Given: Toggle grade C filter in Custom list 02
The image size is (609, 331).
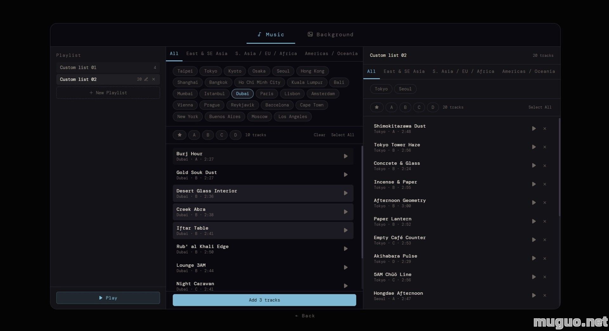Looking at the screenshot, I should tap(419, 107).
